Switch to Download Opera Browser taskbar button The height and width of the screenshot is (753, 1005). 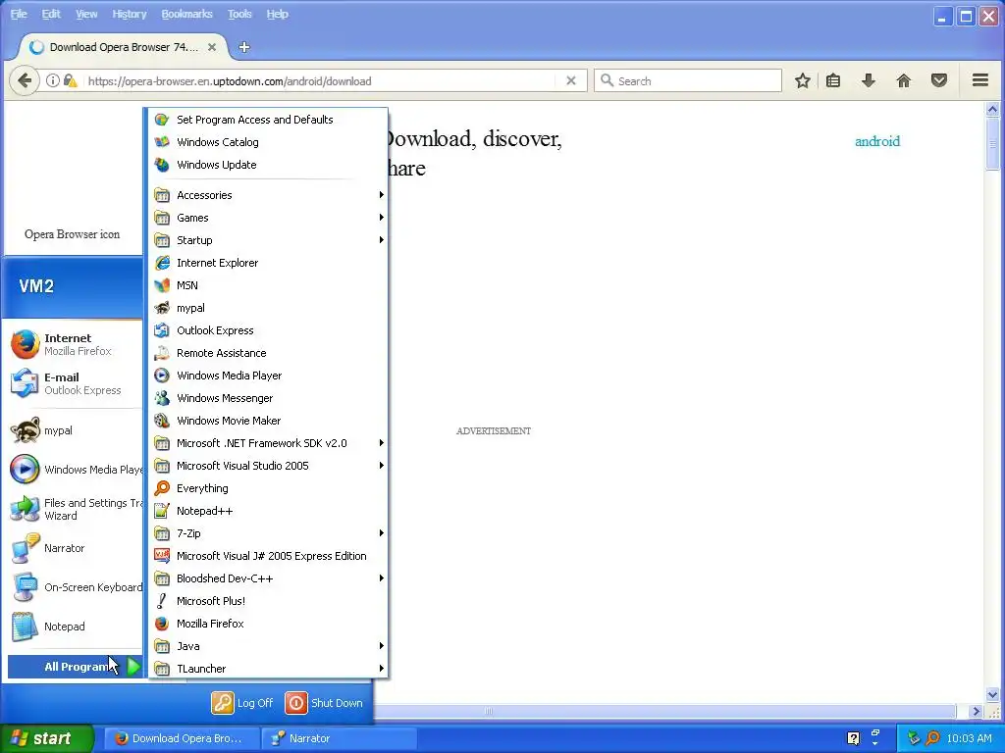184,738
